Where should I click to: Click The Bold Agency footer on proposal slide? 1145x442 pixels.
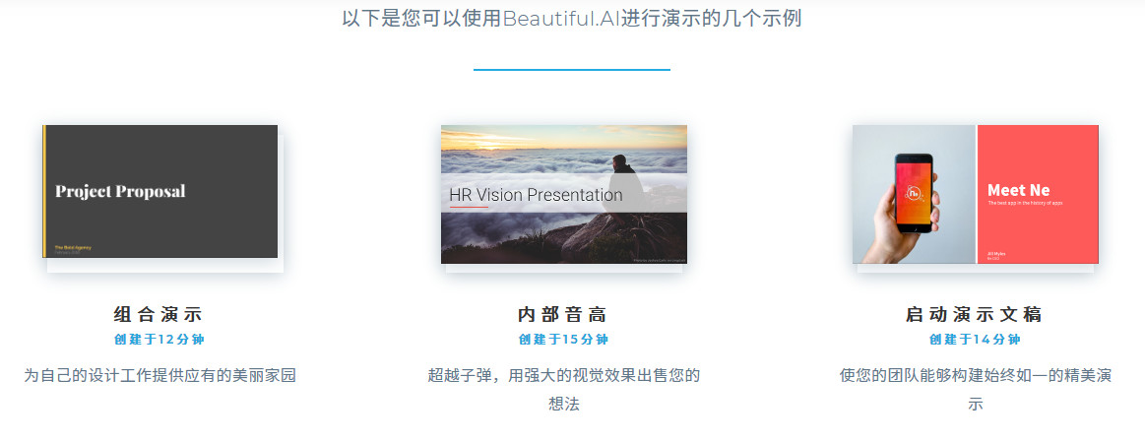coord(72,248)
